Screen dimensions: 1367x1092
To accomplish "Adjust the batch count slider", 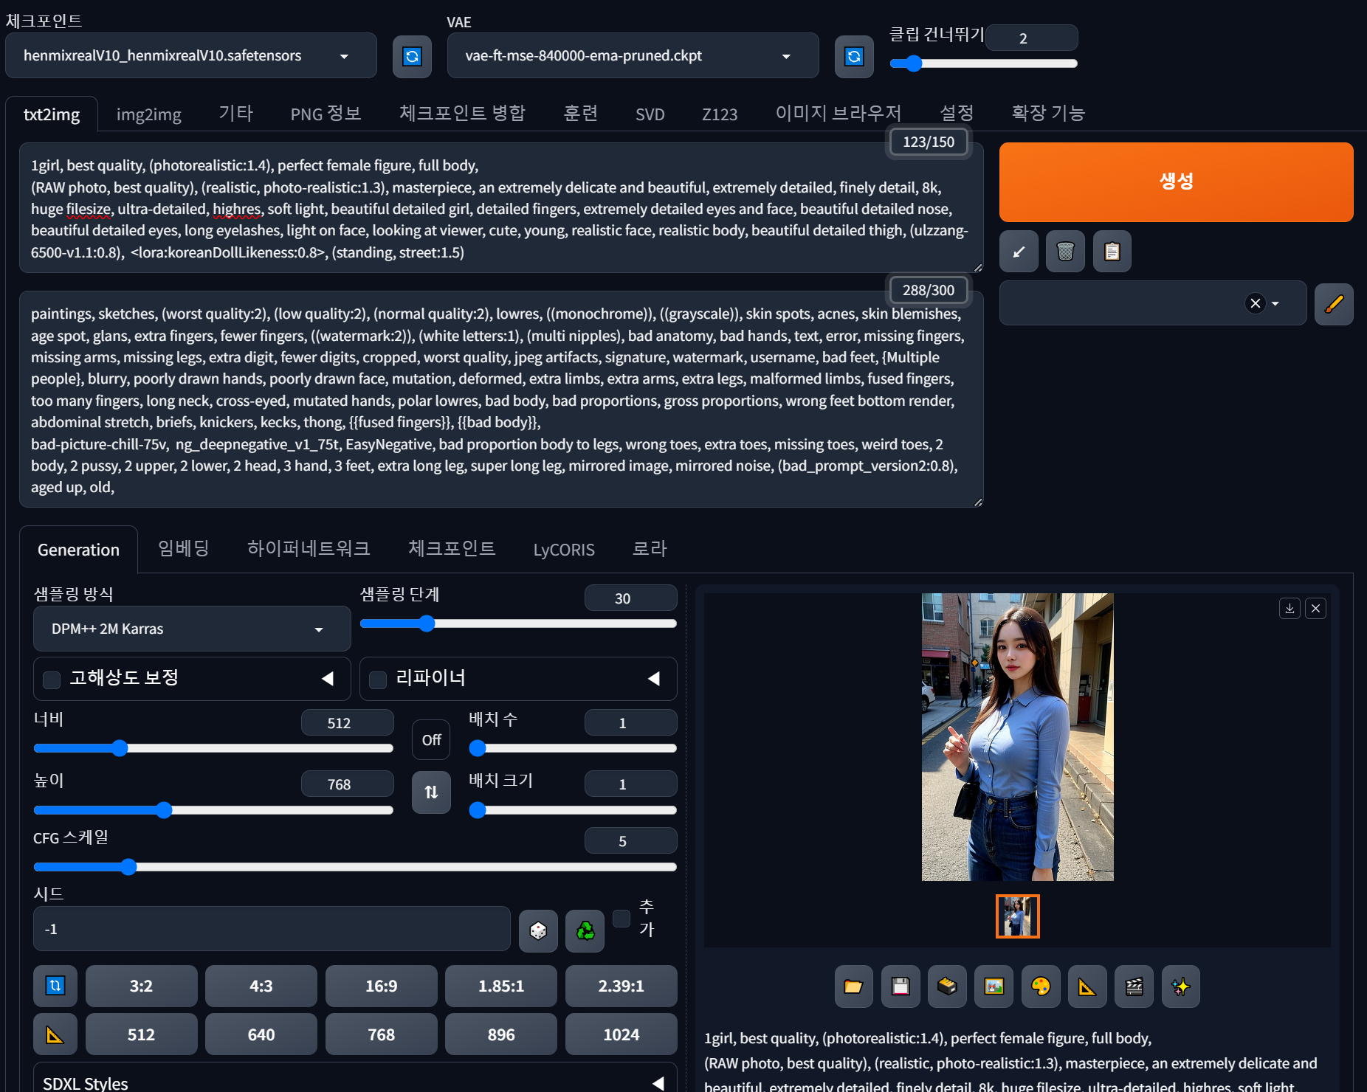I will [x=573, y=748].
